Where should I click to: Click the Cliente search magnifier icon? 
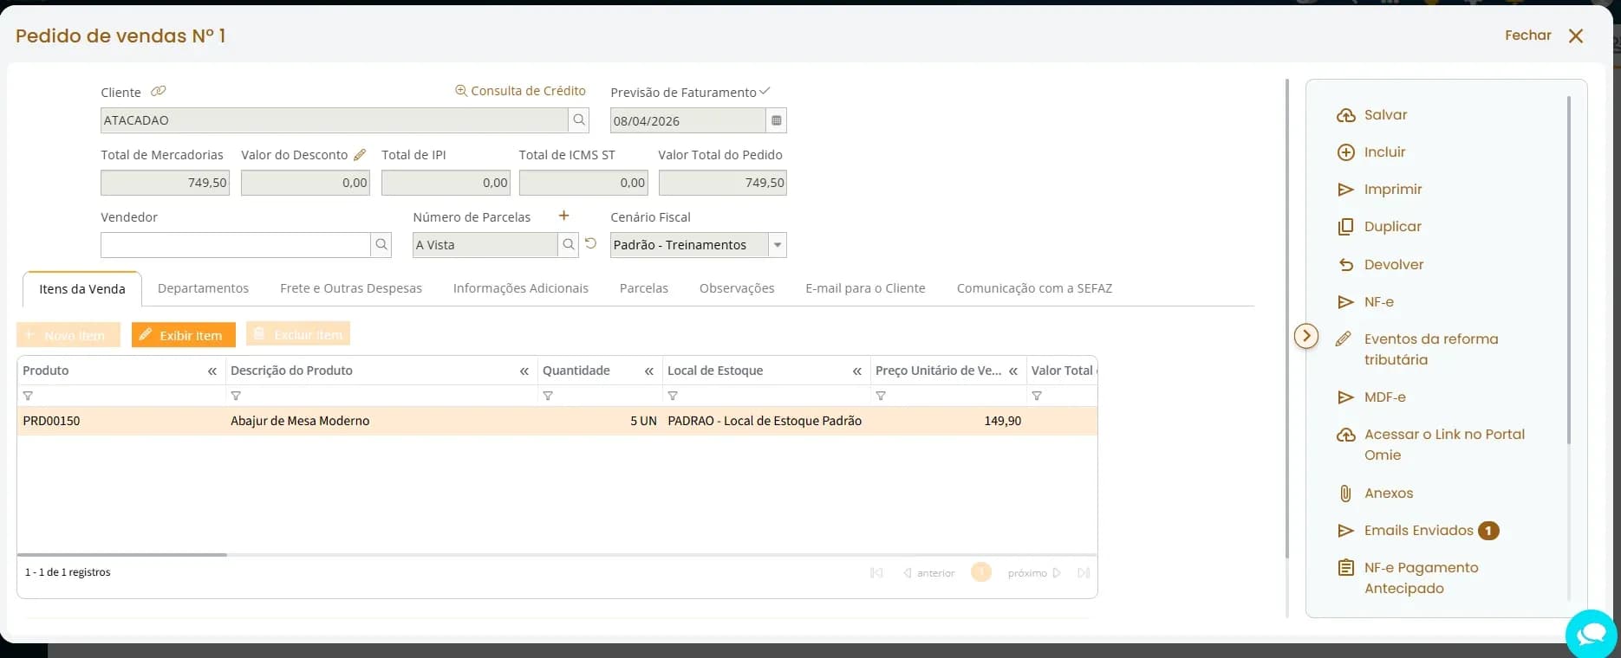(579, 120)
